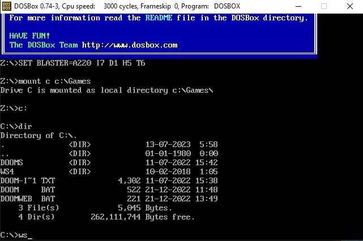Click the disabled maximize button
The width and height of the screenshot is (363, 241).
click(324, 6)
